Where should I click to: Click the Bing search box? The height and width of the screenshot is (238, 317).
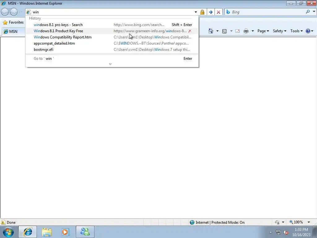pyautogui.click(x=267, y=12)
